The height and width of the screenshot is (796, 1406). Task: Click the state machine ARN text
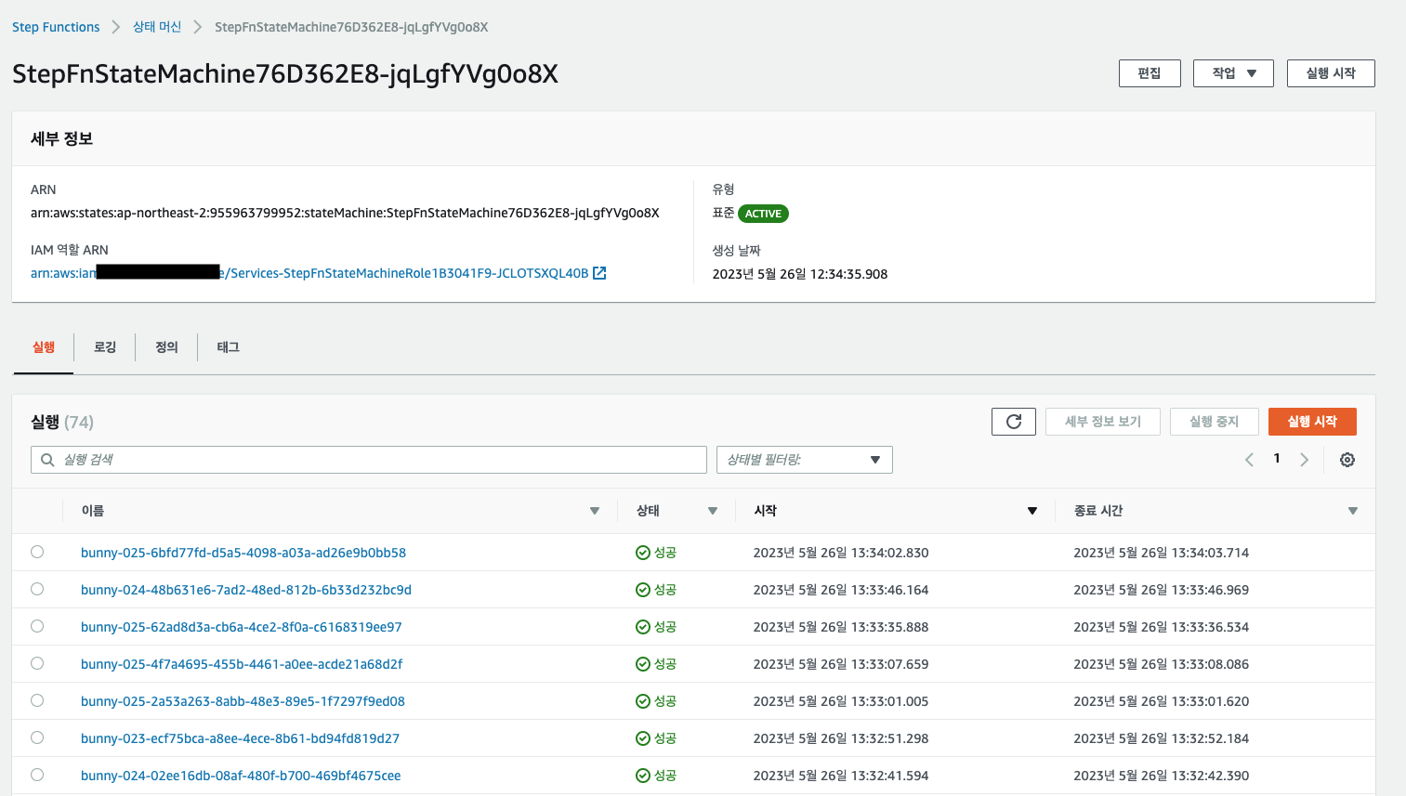coord(345,213)
